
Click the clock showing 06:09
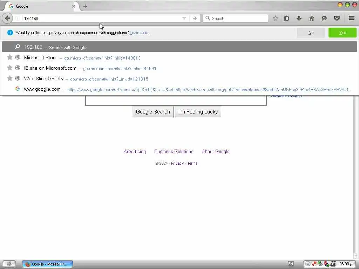coord(345,264)
